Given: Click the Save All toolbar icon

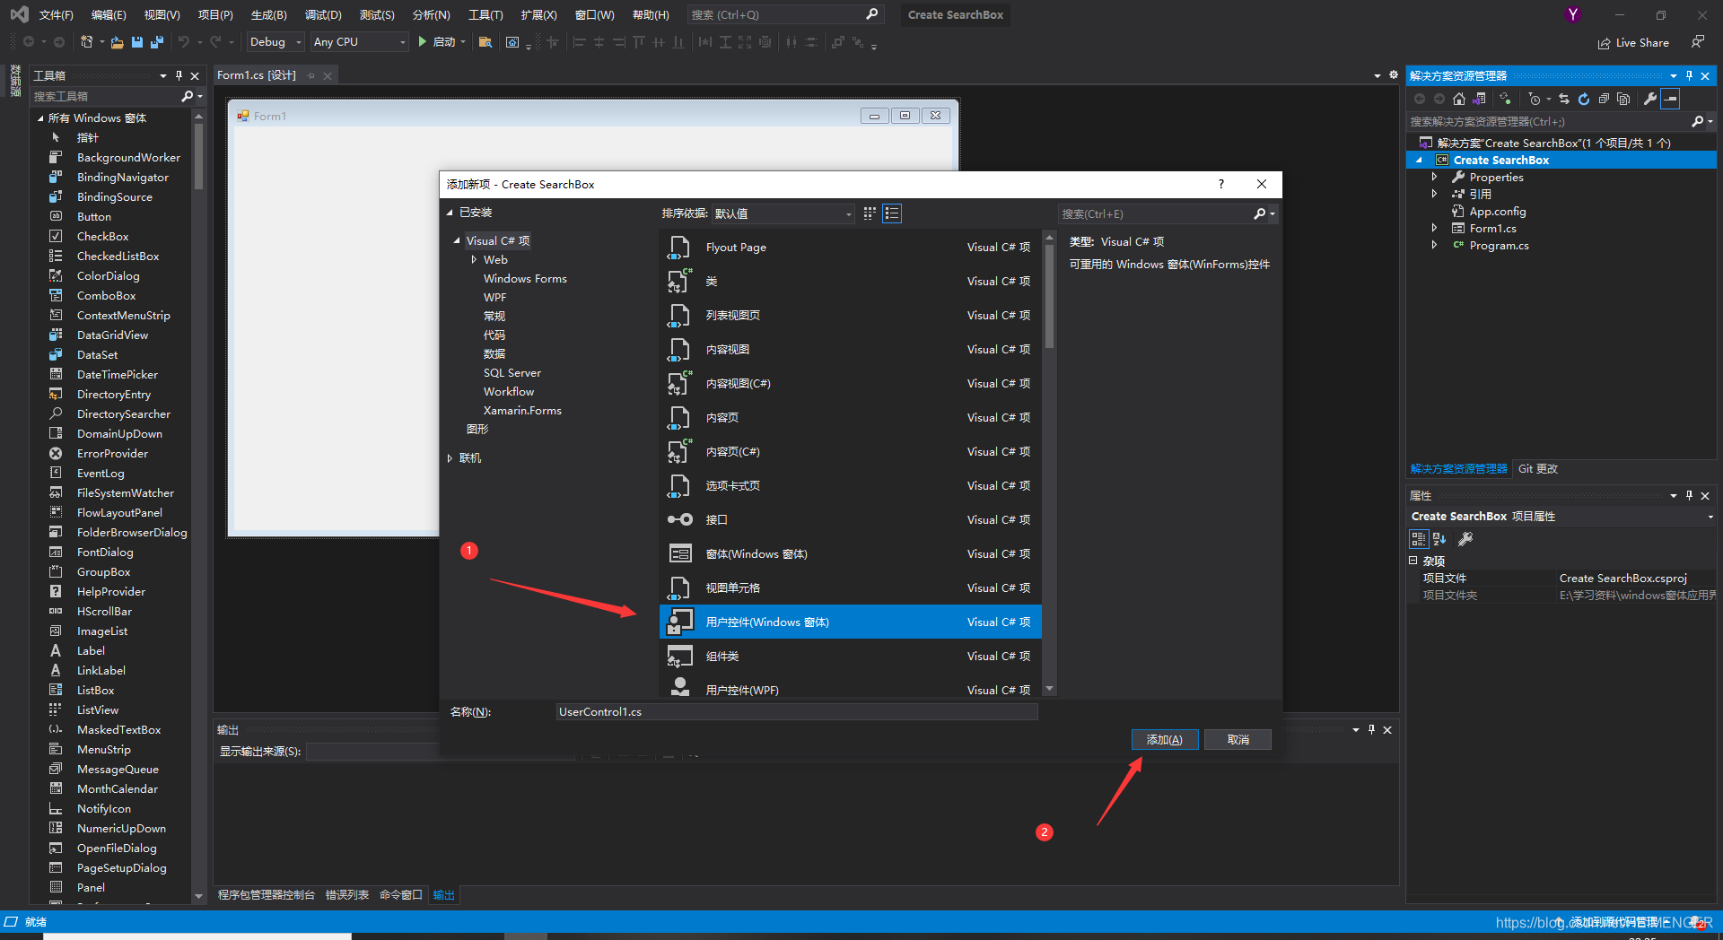Looking at the screenshot, I should pos(157,42).
